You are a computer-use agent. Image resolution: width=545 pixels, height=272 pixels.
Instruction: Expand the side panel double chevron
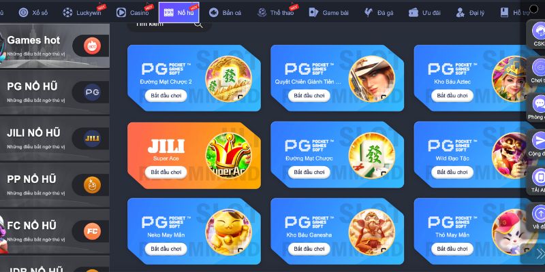click(x=540, y=253)
